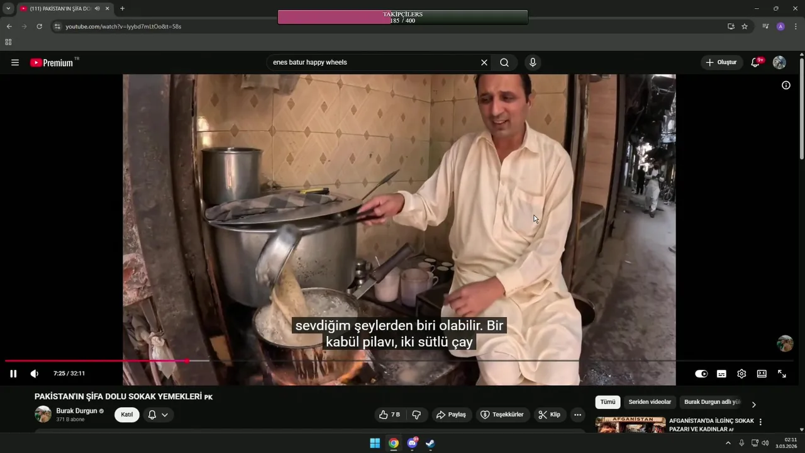Open AFGANİSTAN'DA İLGİNÇ SOKAK video title
Viewport: 805px width, 453px height.
coord(711,425)
